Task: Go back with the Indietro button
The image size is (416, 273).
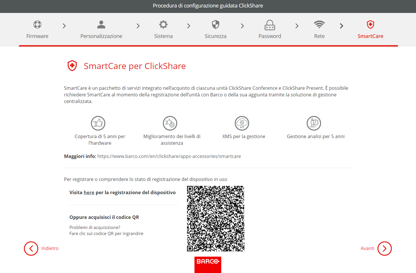Action: point(41,249)
